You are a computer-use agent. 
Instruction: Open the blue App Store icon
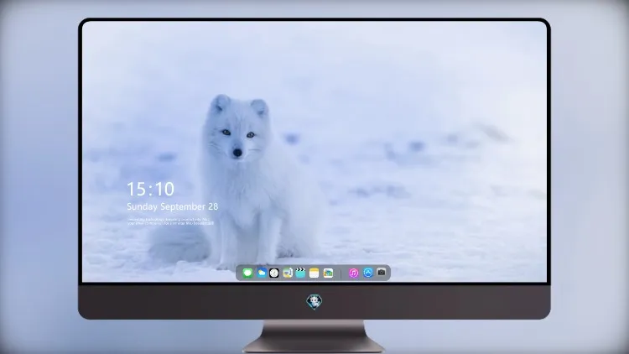(368, 273)
